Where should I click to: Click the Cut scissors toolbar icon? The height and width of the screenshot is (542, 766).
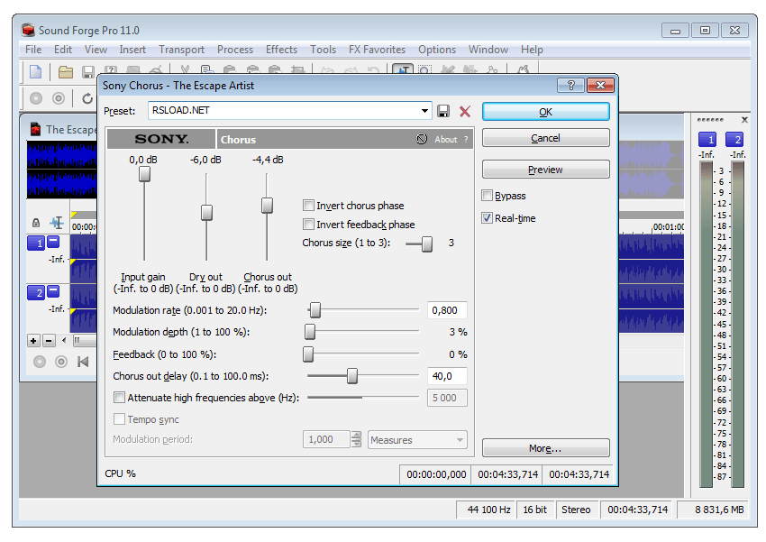coord(185,69)
